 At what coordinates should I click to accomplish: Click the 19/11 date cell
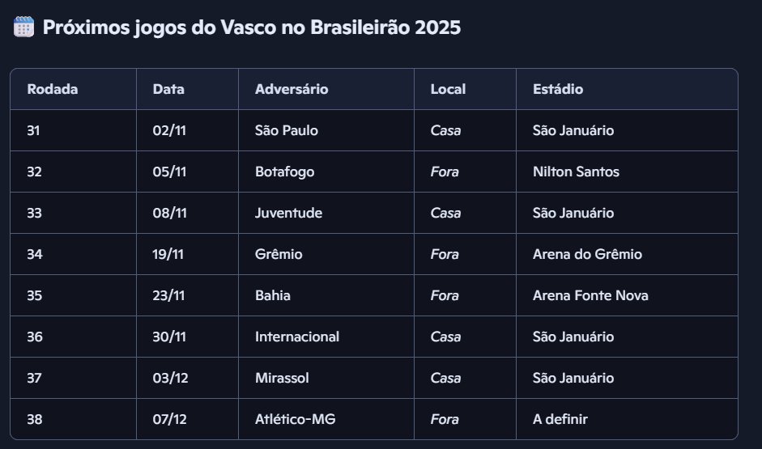tap(168, 254)
